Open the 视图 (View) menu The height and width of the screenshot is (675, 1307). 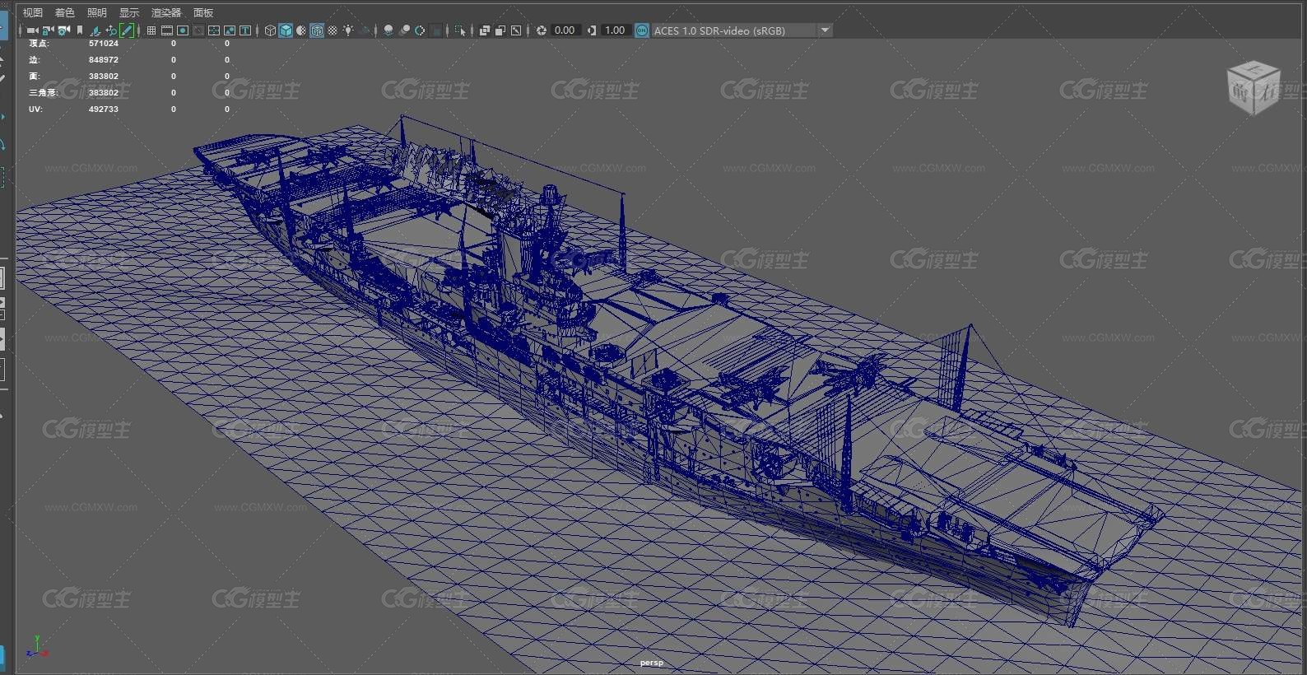tap(32, 12)
